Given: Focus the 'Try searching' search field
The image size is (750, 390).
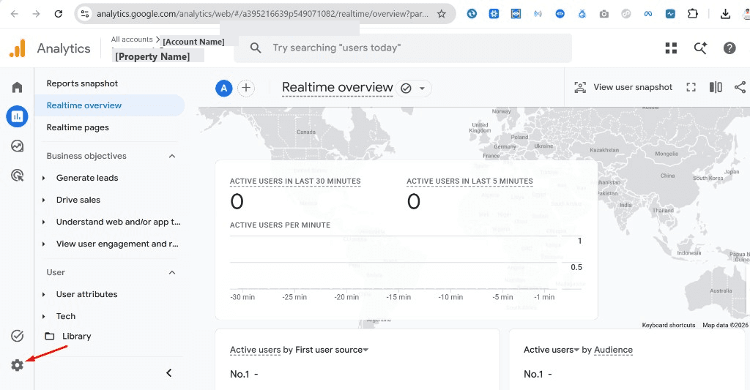Looking at the screenshot, I should pyautogui.click(x=403, y=48).
